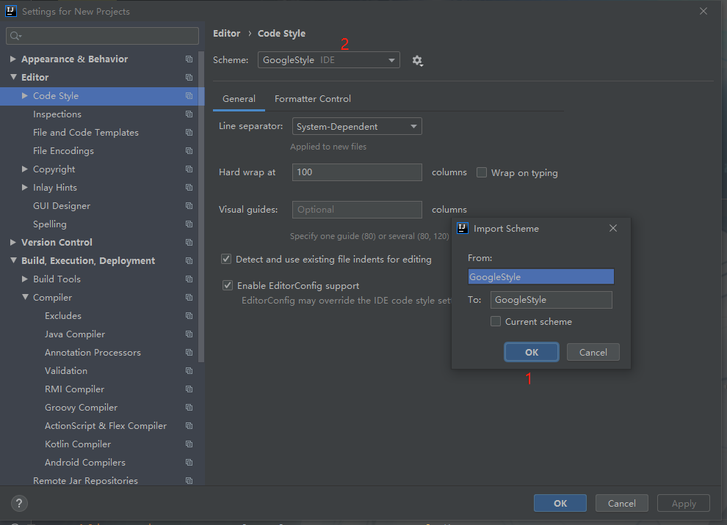Image resolution: width=727 pixels, height=525 pixels.
Task: Click the project-level icon beside Version Control
Action: (x=189, y=242)
